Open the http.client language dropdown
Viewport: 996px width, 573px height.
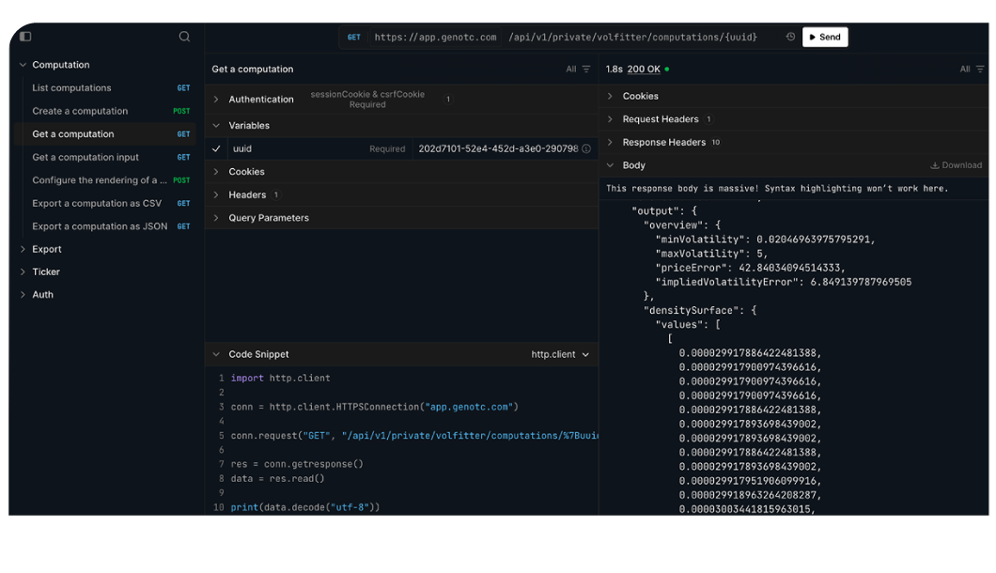(560, 354)
